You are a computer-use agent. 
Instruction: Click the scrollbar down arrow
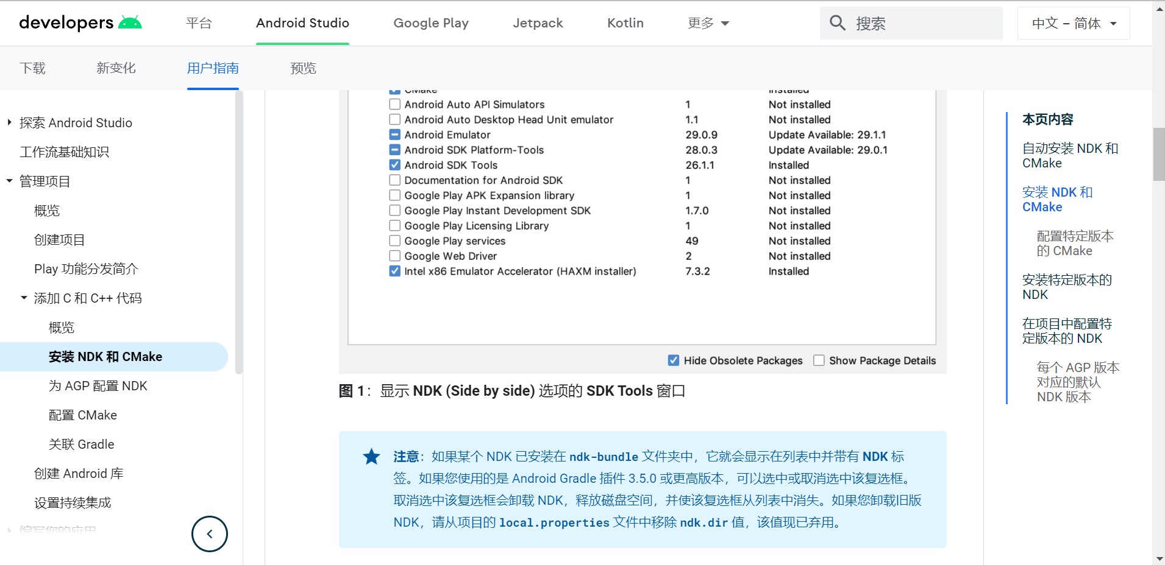1158,558
